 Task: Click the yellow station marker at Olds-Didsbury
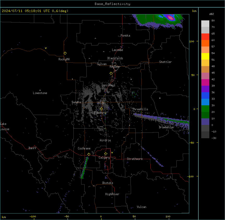tap(101, 109)
